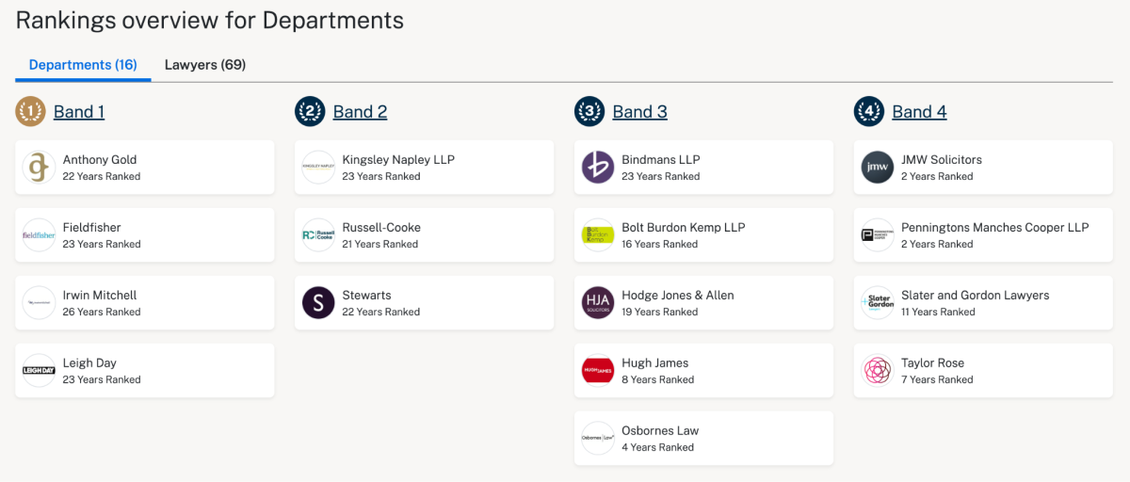
Task: Click the Taylor Rose pink logo
Action: click(x=878, y=371)
